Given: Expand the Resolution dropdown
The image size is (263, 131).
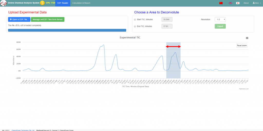Looking at the screenshot, I should [x=220, y=19].
